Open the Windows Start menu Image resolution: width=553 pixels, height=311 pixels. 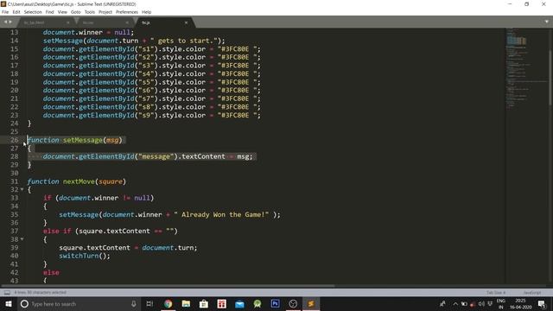(x=9, y=303)
